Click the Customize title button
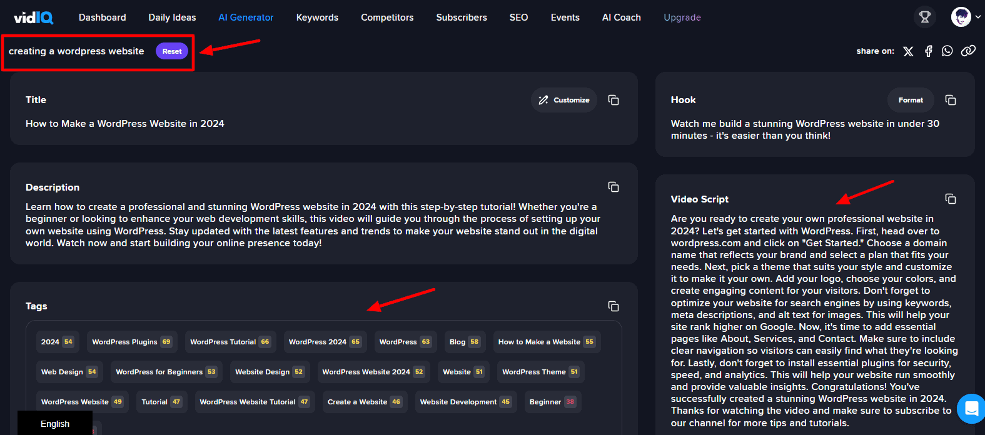 (564, 100)
